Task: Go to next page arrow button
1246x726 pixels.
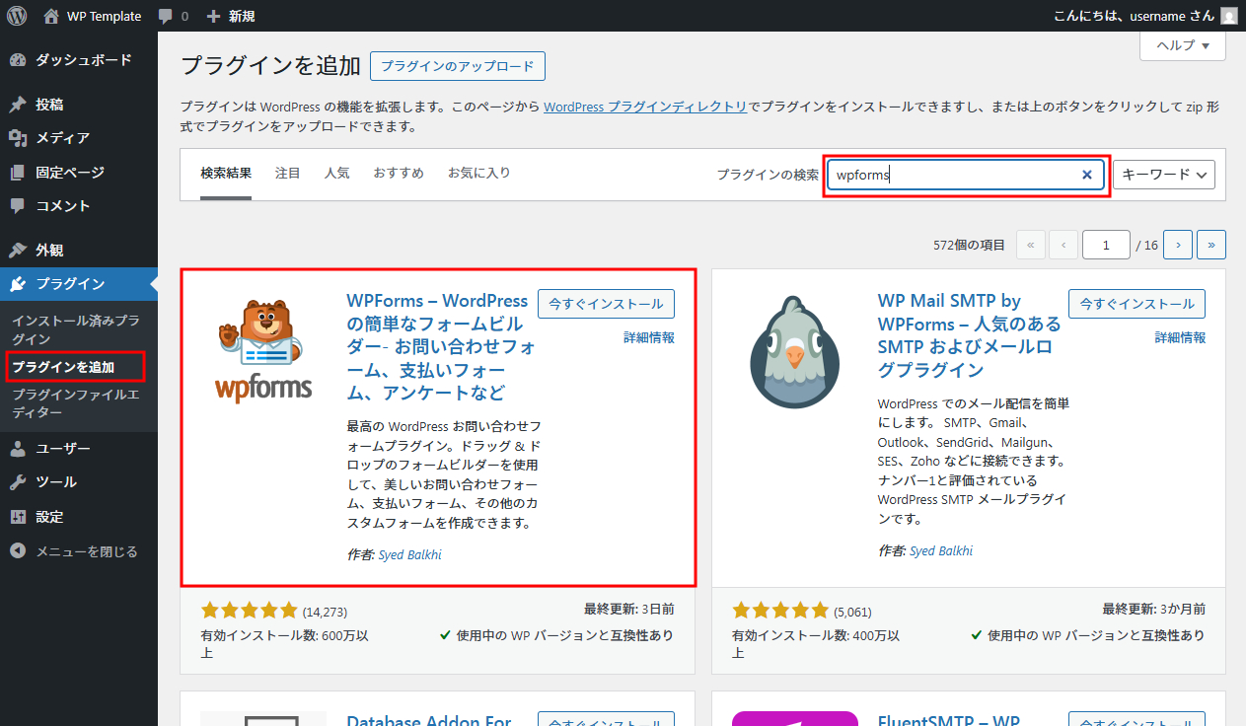Action: [x=1178, y=245]
